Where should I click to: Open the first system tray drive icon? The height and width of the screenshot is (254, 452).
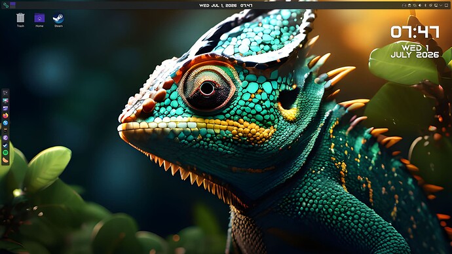click(x=404, y=5)
